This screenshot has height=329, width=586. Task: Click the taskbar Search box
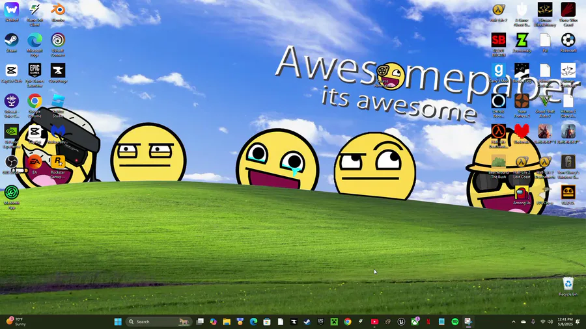pyautogui.click(x=159, y=322)
